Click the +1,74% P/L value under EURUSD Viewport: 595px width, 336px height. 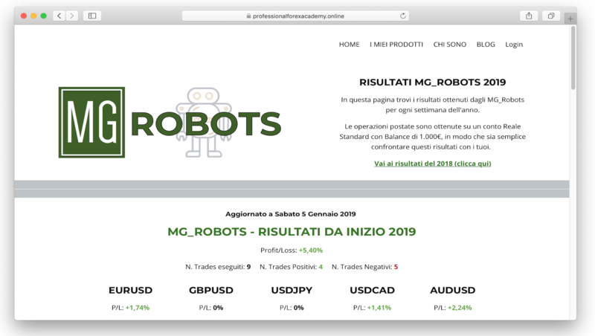tap(138, 308)
